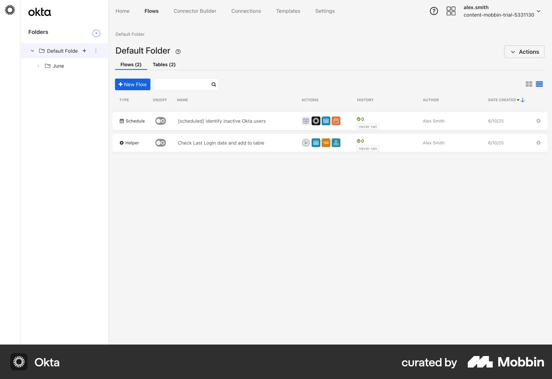The width and height of the screenshot is (552, 379).
Task: Add a new folder with the plus icon
Action: (96, 33)
